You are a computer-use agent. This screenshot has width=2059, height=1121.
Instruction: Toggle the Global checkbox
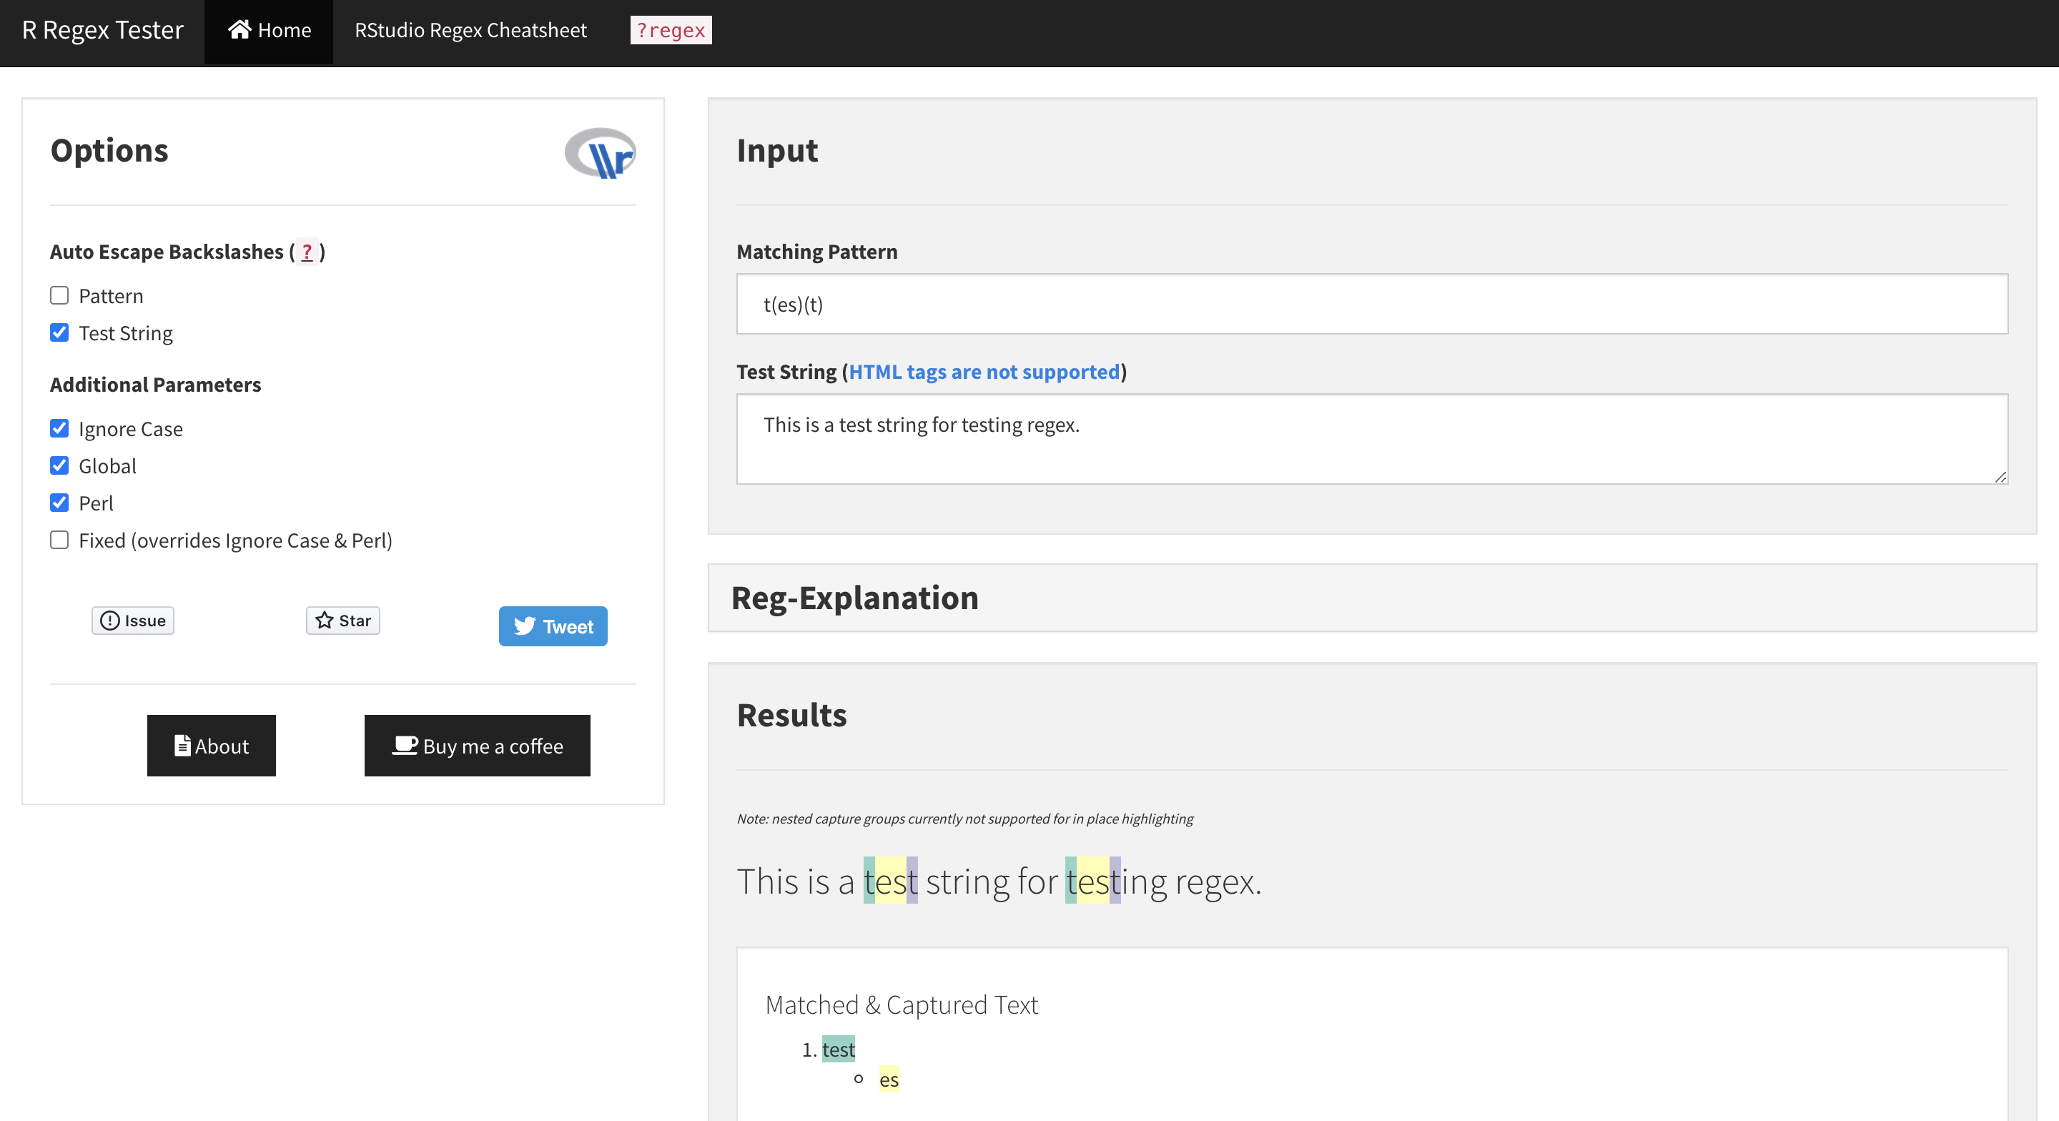59,465
